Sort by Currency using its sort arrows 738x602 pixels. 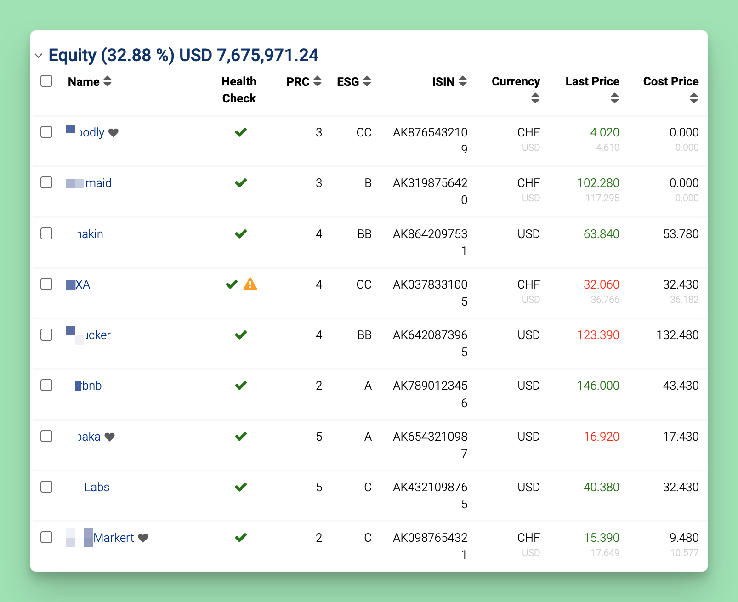[535, 98]
